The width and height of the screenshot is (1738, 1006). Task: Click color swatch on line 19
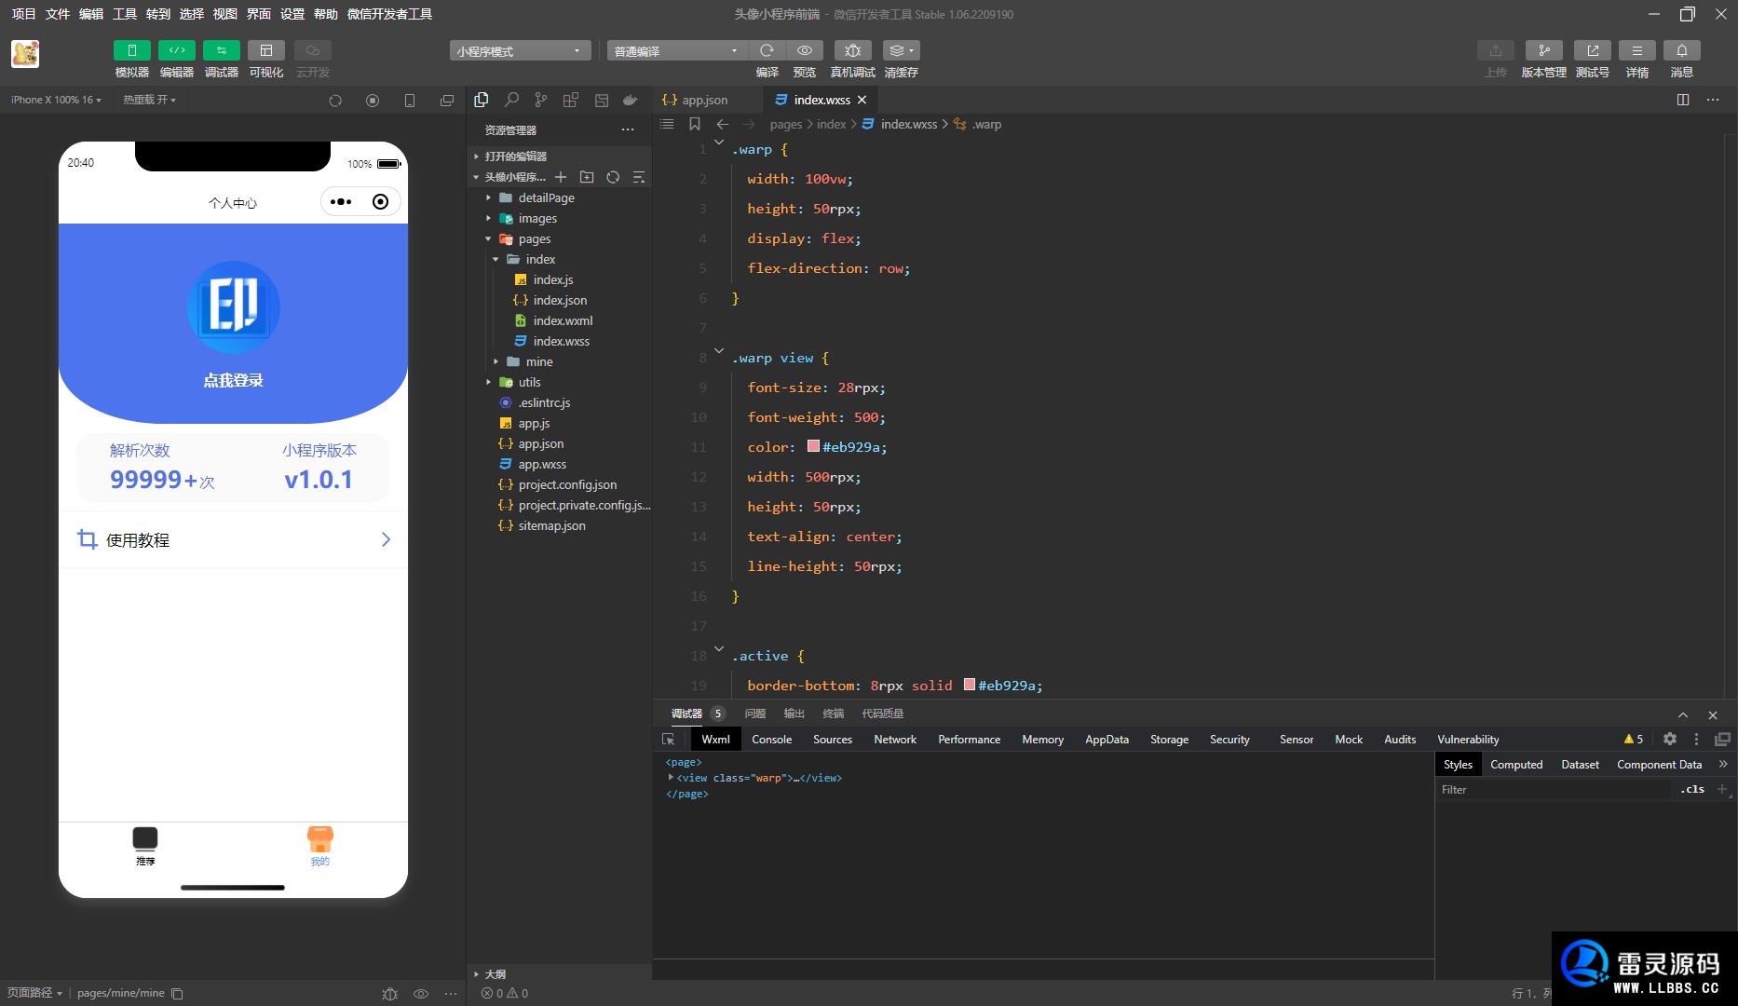970,685
